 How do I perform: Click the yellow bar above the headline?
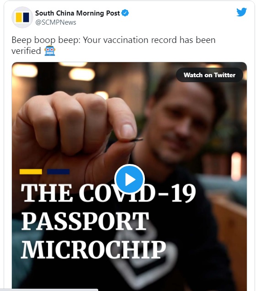tap(31, 172)
